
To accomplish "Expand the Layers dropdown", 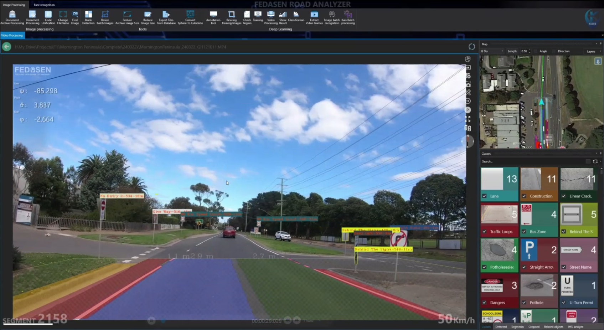I will [x=593, y=51].
